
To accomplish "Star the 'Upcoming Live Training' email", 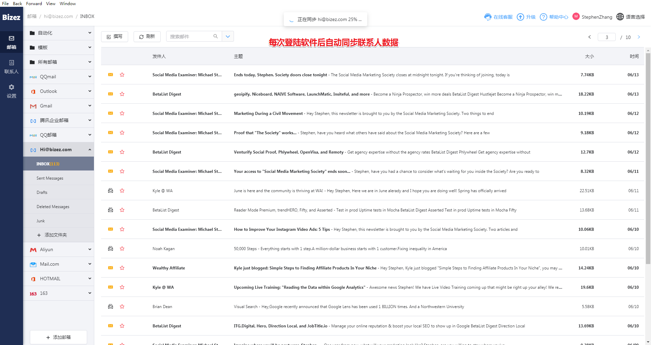I will click(x=122, y=287).
